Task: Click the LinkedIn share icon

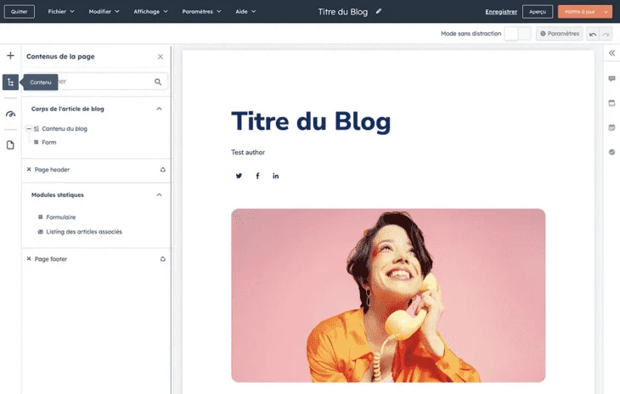Action: point(275,176)
